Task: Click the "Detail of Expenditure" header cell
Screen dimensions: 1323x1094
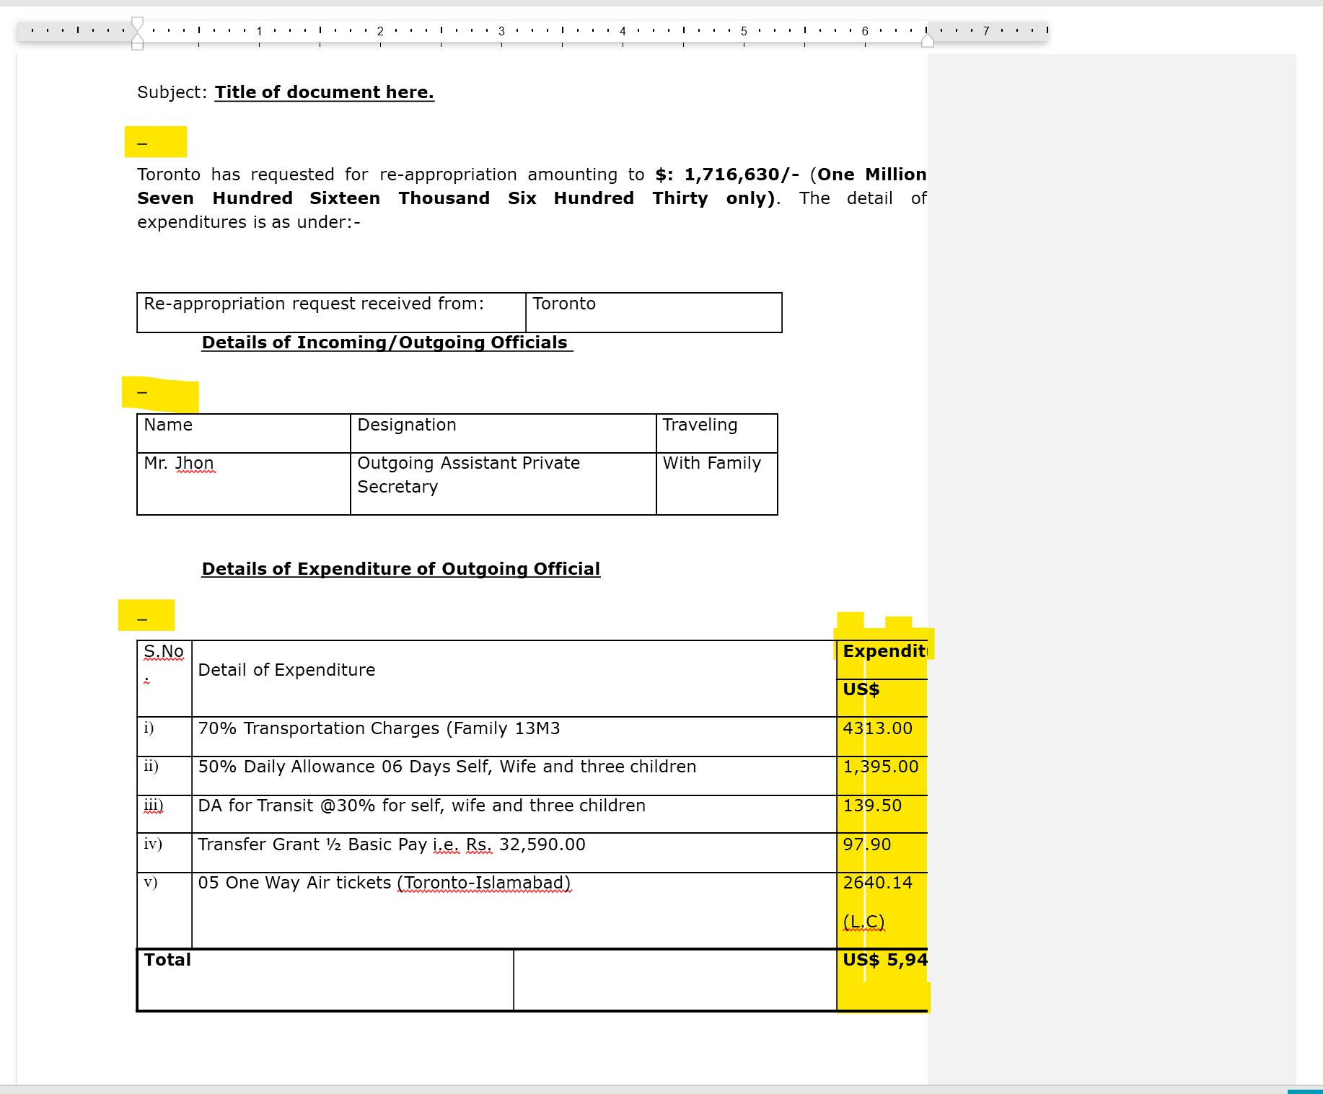Action: click(514, 679)
